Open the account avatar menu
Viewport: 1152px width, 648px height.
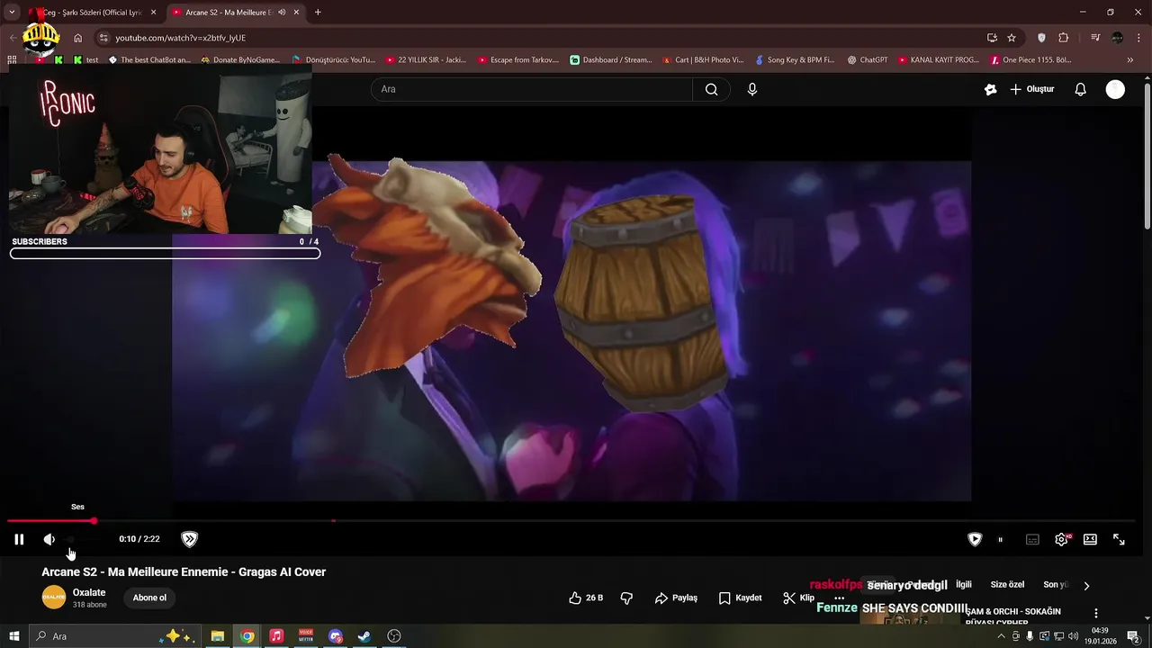point(1115,89)
